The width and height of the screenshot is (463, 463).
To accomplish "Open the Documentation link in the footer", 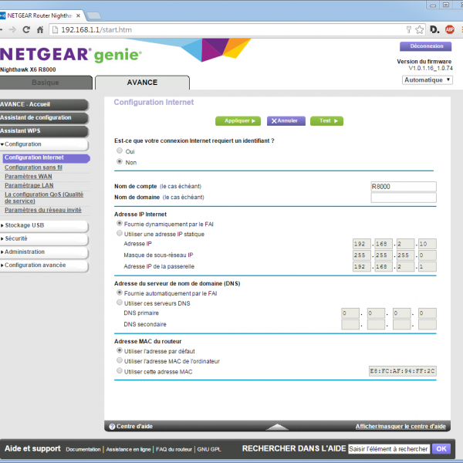I will coord(83,448).
